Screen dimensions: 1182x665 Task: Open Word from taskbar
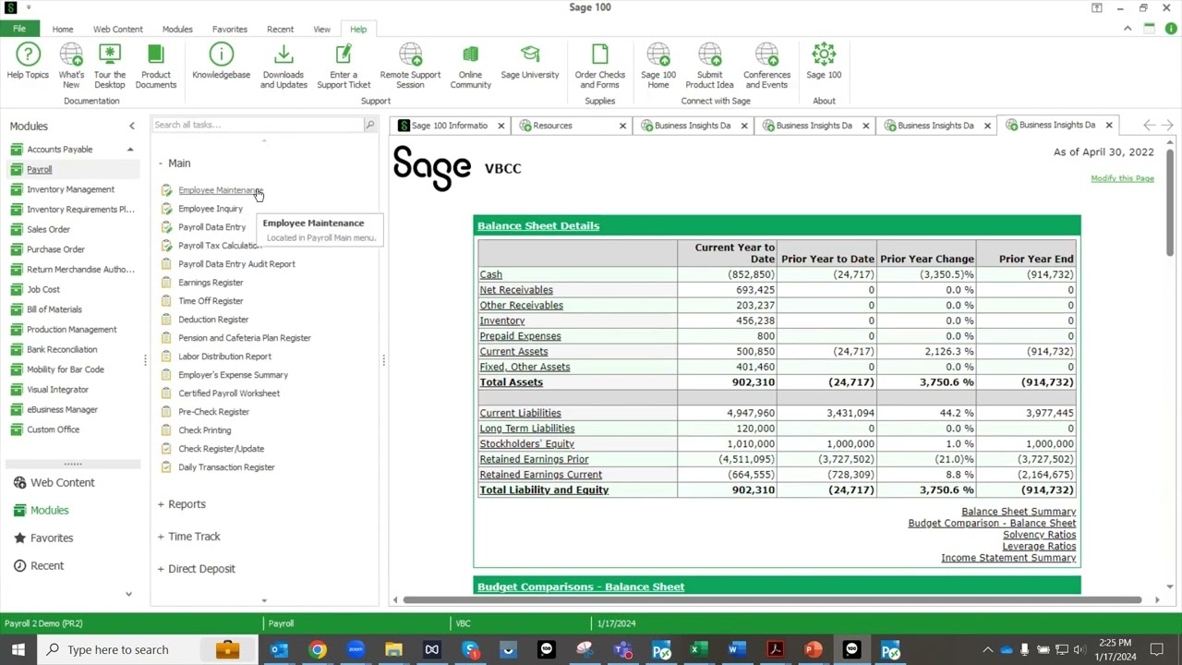point(736,649)
